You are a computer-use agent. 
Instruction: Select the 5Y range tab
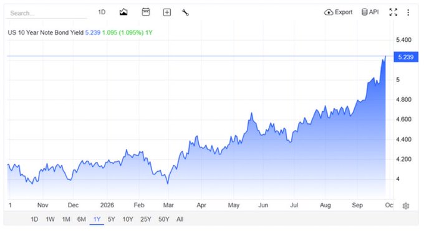click(112, 219)
